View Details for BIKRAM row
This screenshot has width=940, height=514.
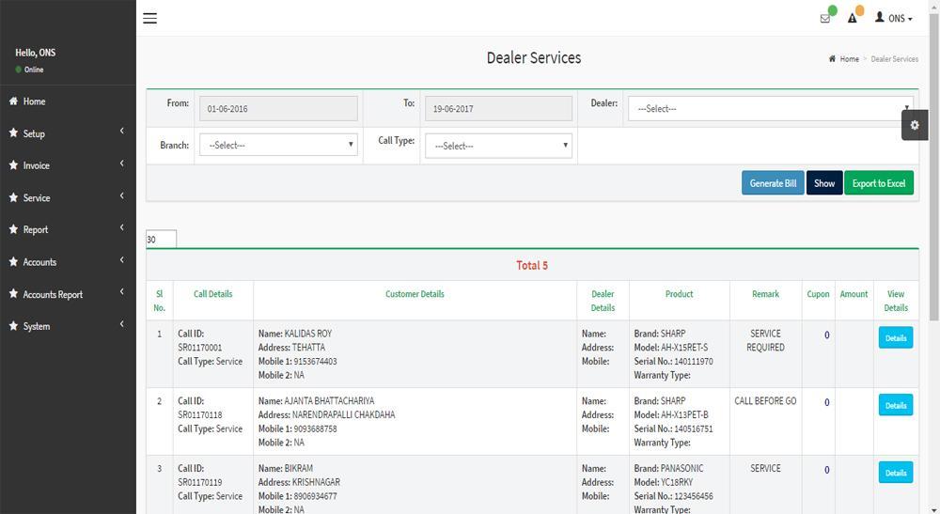tap(896, 473)
